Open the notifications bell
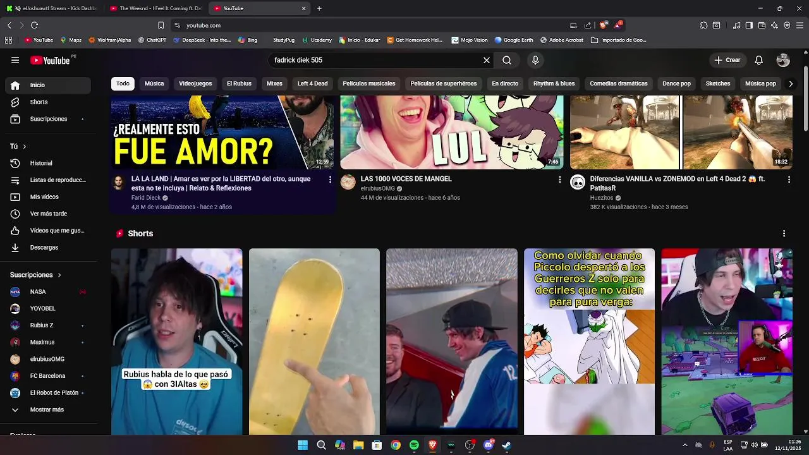This screenshot has width=809, height=455. 759,60
